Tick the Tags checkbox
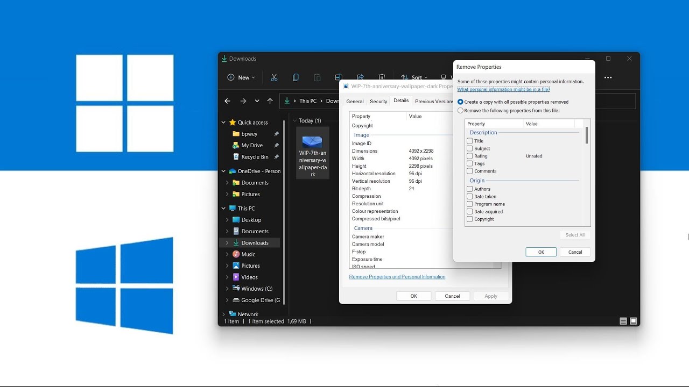The width and height of the screenshot is (689, 387). pos(470,163)
